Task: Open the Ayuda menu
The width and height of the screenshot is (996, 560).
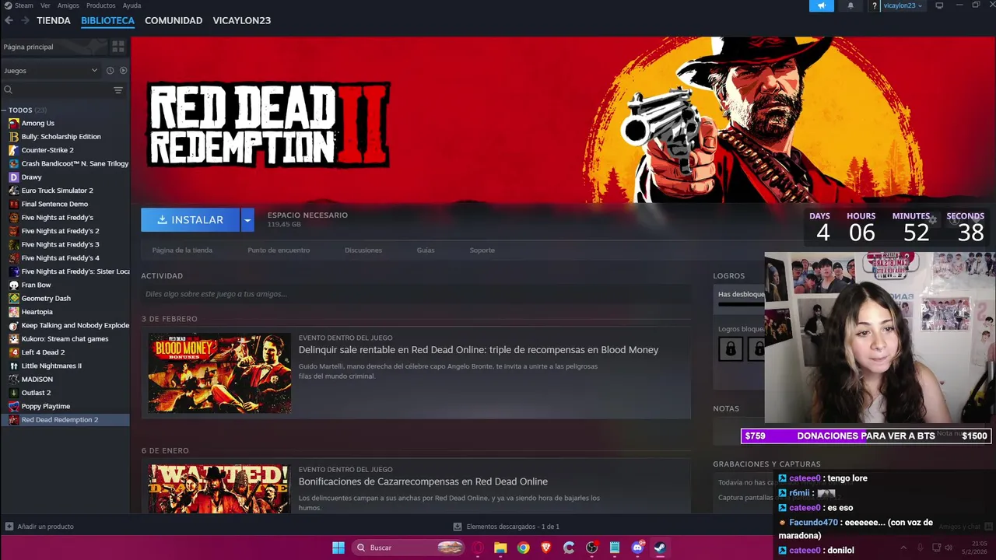Action: click(x=132, y=5)
